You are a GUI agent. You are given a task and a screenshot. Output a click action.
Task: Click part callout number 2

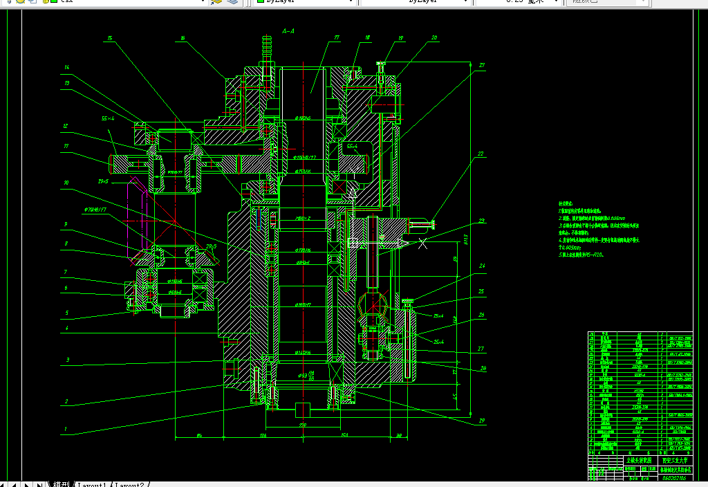[66, 402]
